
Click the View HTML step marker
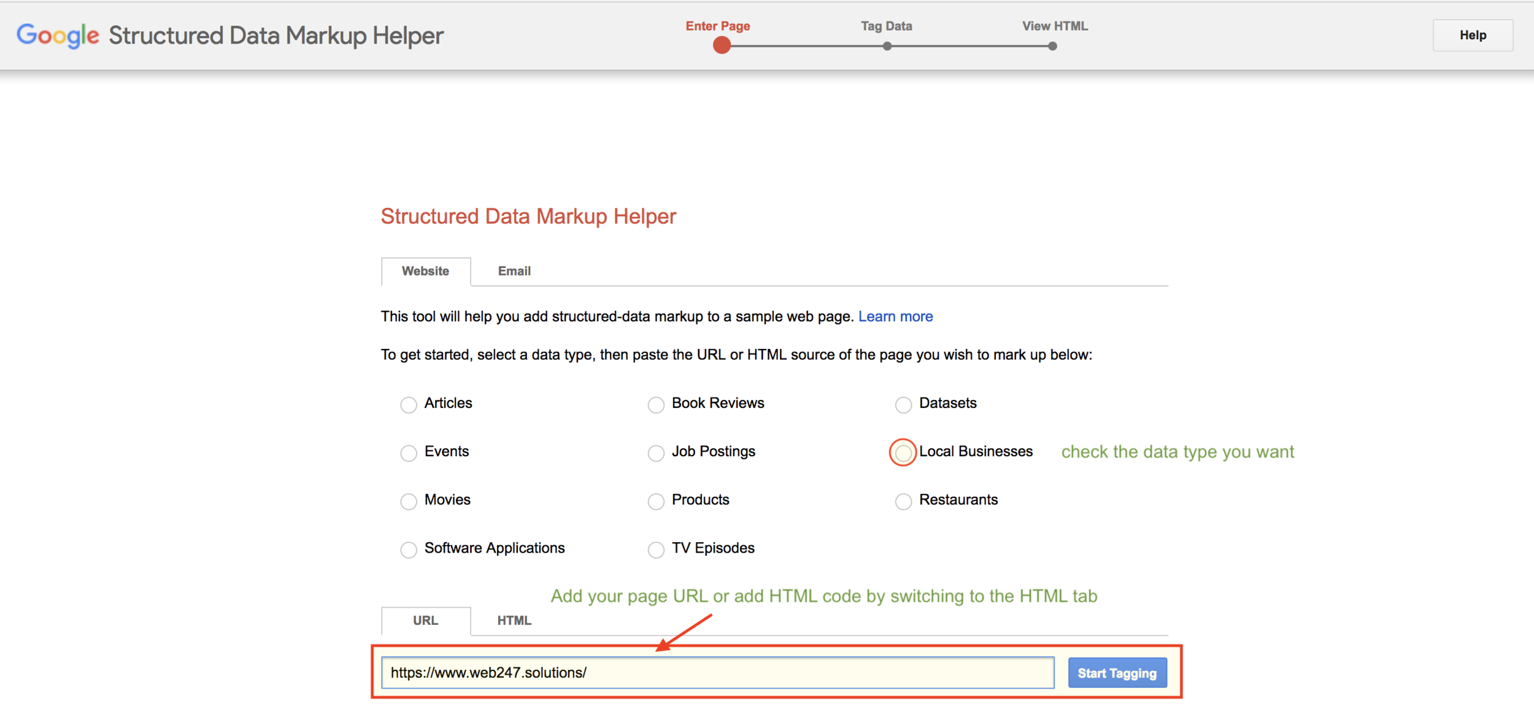[1052, 46]
